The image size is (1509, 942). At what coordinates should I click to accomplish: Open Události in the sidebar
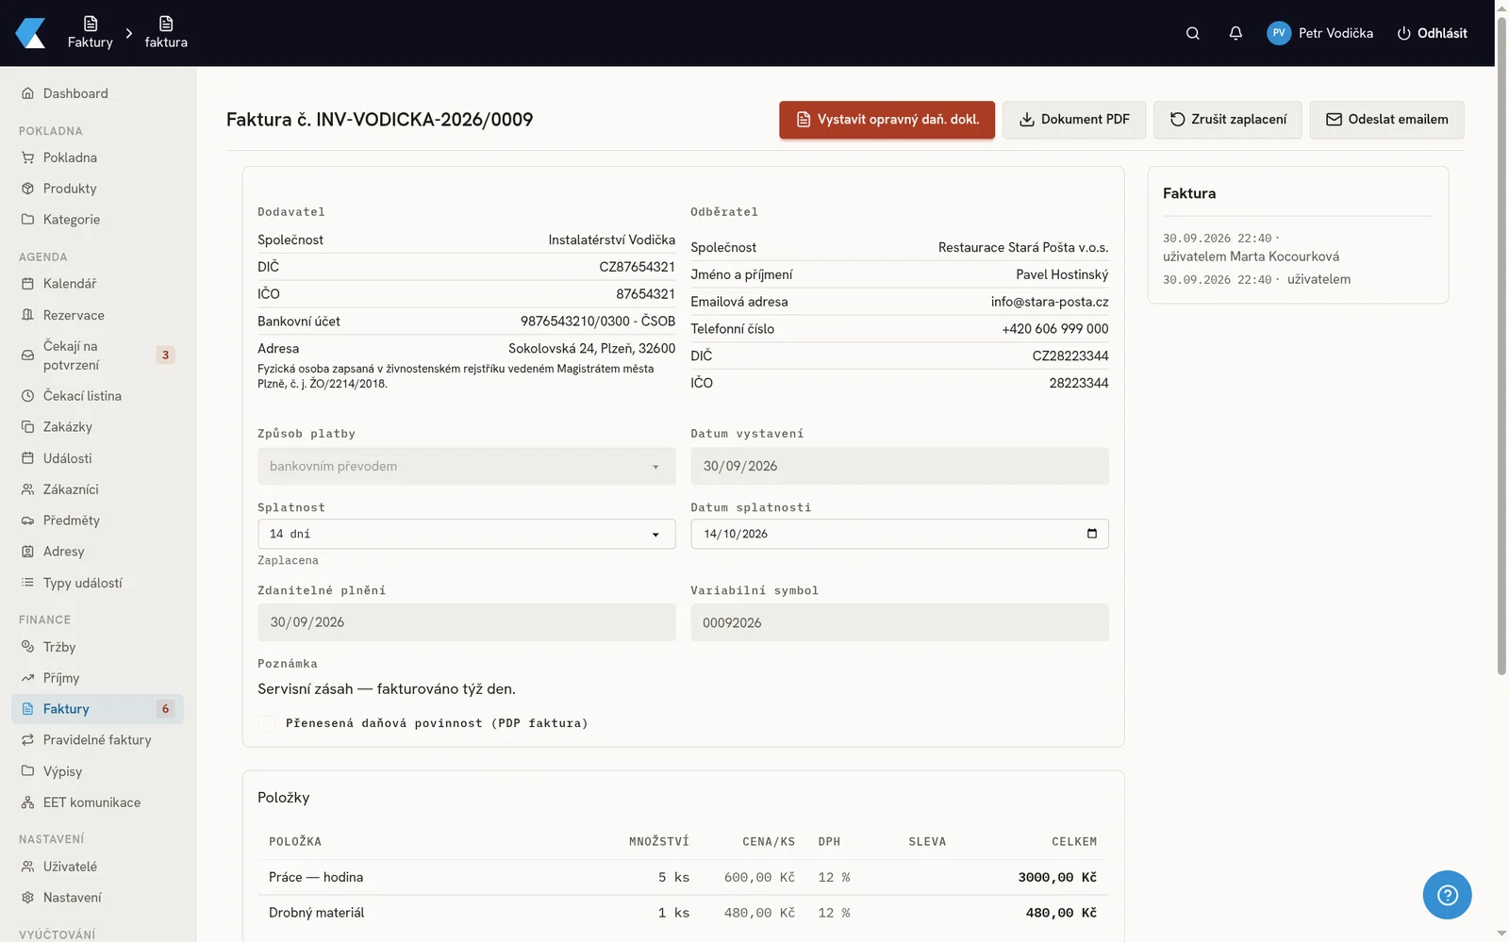[x=97, y=458]
